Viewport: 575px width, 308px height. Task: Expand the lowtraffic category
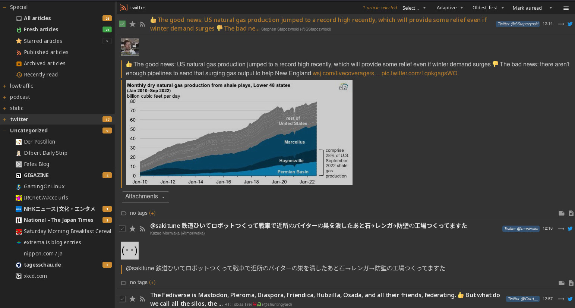[x=4, y=86]
